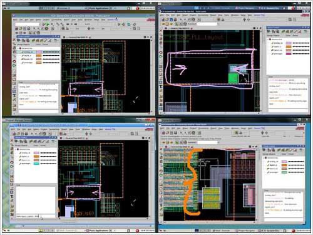Viewport: 313px width, 235px height.
Task: Click the first toolbar icon in bottom-left window
Action: (14, 133)
